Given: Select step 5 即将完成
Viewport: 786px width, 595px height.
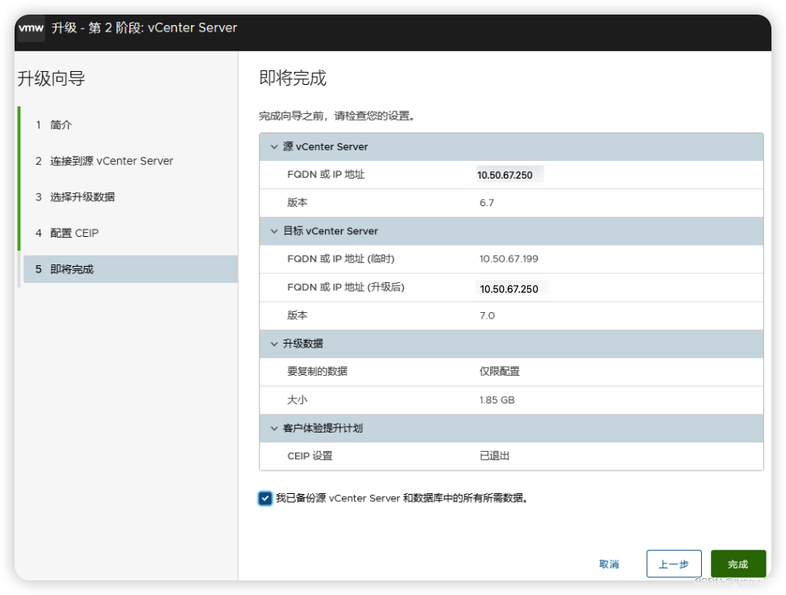Looking at the screenshot, I should 130,269.
